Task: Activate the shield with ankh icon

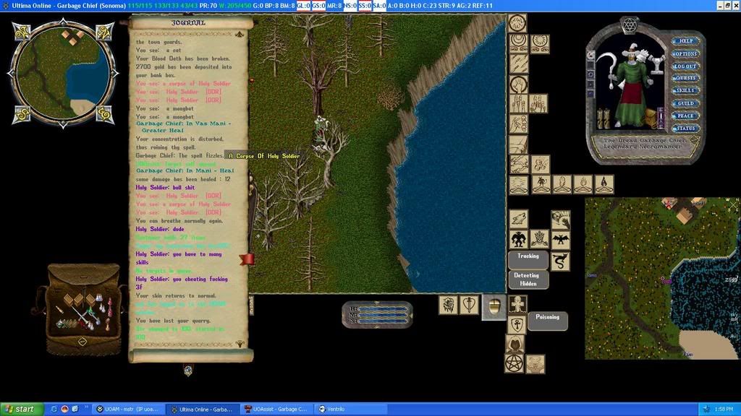Action: tap(517, 325)
